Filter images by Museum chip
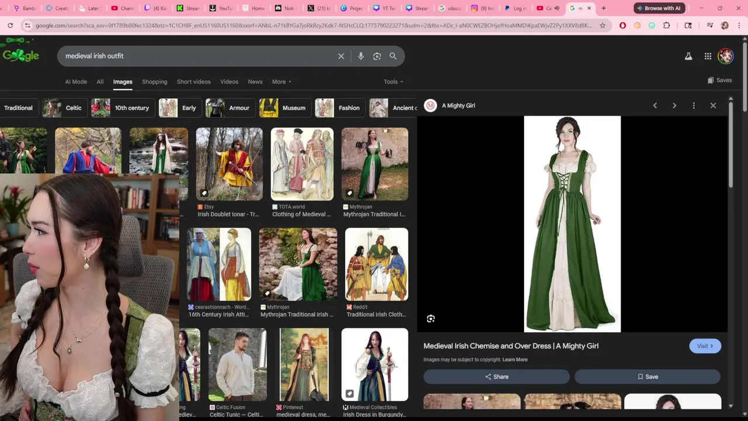The width and height of the screenshot is (748, 421). (285, 108)
